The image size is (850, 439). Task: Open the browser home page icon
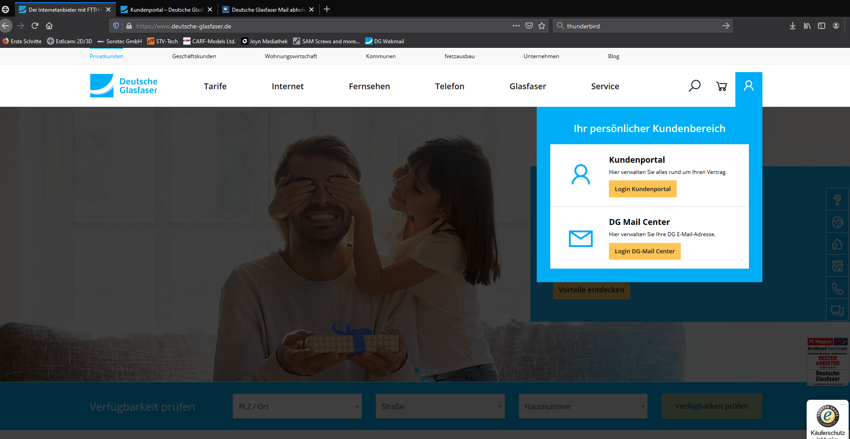(x=49, y=26)
